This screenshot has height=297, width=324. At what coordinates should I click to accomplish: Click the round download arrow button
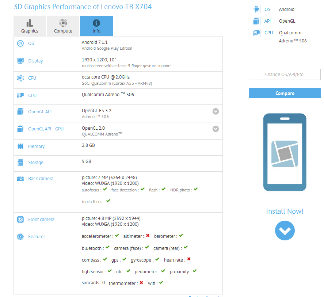pyautogui.click(x=285, y=231)
